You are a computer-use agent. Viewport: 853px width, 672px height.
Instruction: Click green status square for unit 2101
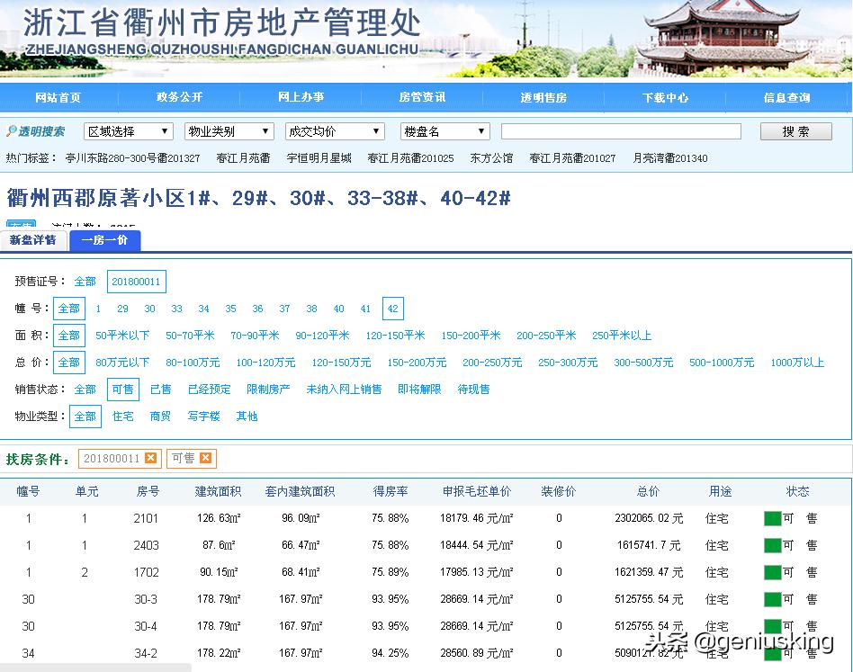point(771,517)
